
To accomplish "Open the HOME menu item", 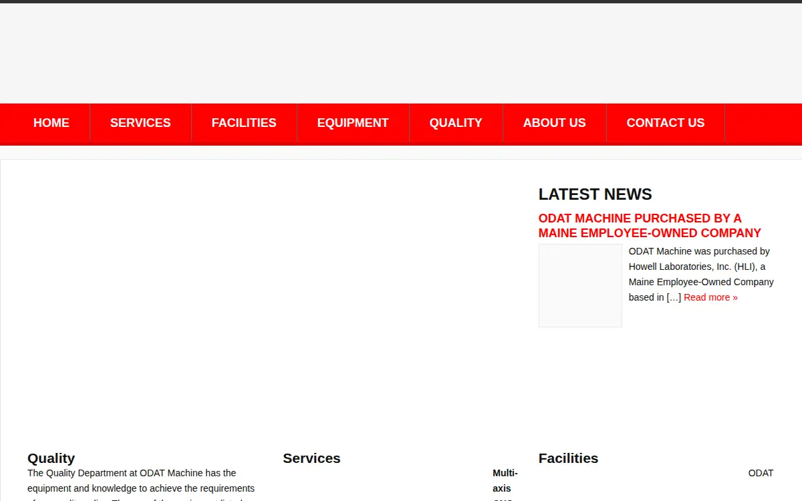I will 51,123.
